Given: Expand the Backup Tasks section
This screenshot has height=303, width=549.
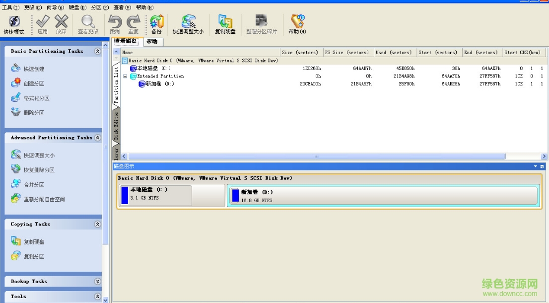Looking at the screenshot, I should [x=98, y=281].
